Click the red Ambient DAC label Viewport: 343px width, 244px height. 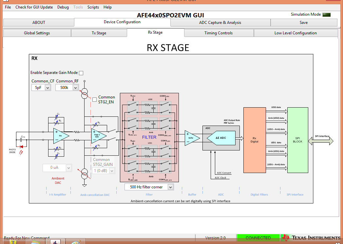(x=58, y=181)
